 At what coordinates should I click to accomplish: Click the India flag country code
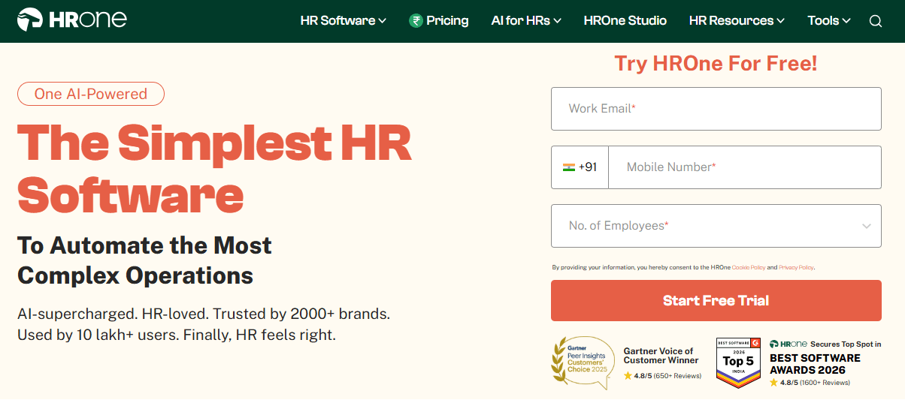coord(569,167)
